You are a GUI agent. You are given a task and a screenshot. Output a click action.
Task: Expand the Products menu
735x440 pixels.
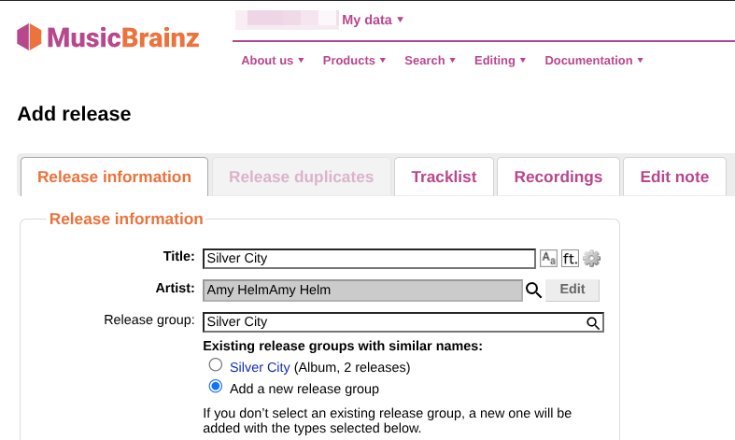click(x=354, y=61)
